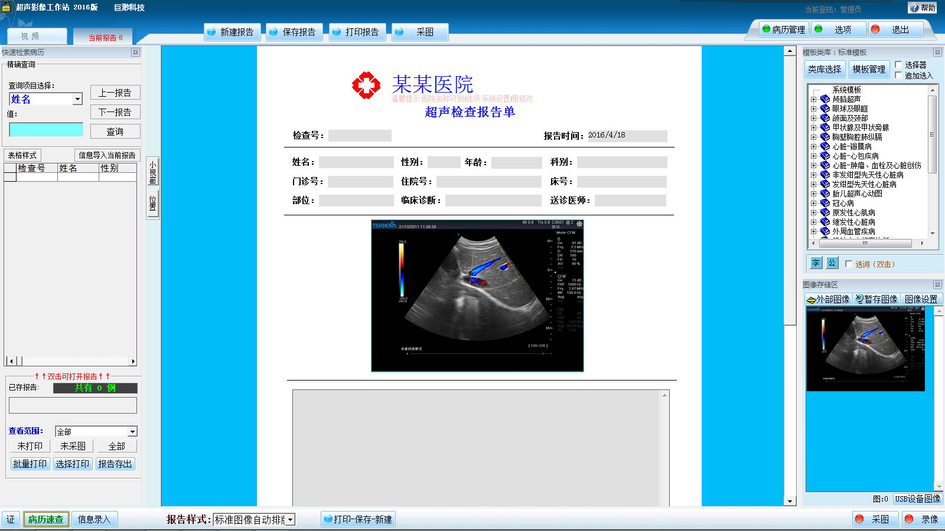Click 批量打印 batch print button
This screenshot has height=531, width=945.
coord(30,464)
